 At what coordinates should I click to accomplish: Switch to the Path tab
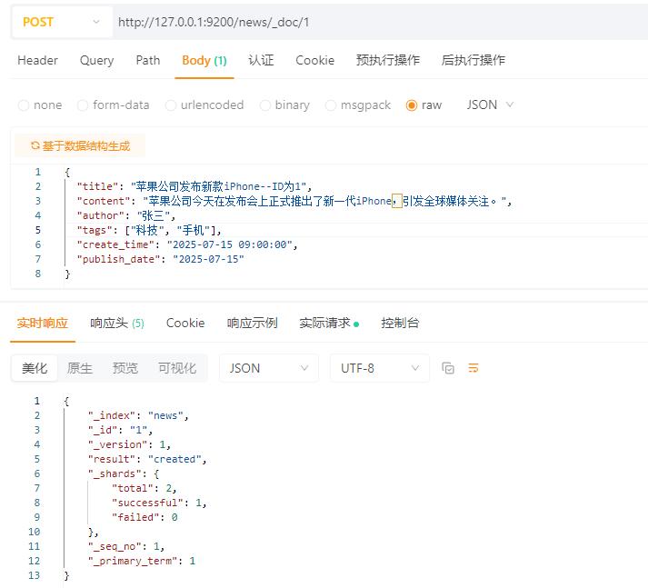click(x=148, y=60)
